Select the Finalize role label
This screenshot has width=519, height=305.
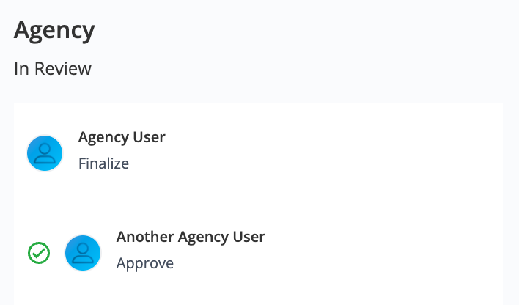click(x=103, y=163)
